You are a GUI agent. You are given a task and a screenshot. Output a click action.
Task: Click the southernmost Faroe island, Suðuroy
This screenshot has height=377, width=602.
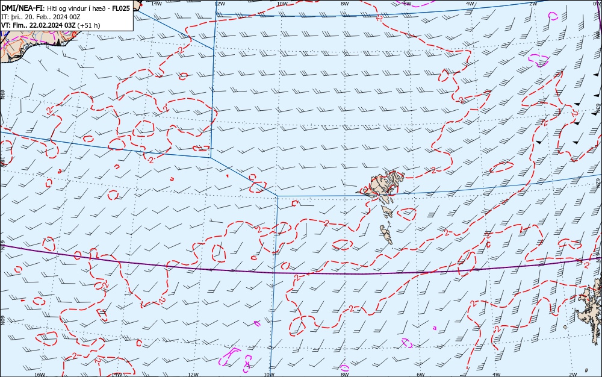(x=386, y=234)
